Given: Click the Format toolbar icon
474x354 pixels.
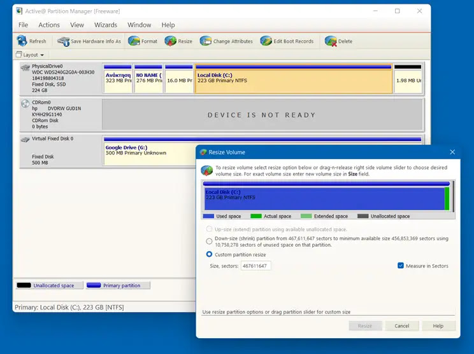Looking at the screenshot, I should [x=134, y=41].
